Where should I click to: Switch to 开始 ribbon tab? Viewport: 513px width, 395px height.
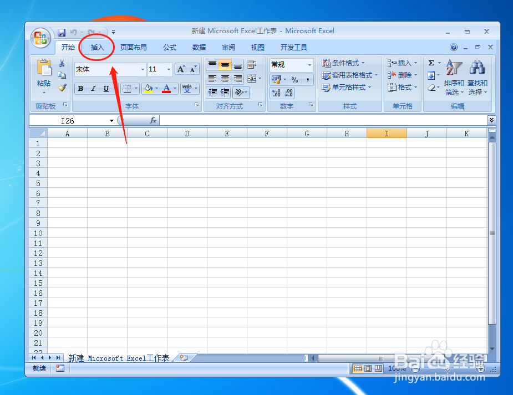68,48
